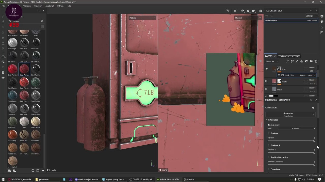Open the Base color channel dropdown
The image size is (325, 182).
tap(272, 61)
